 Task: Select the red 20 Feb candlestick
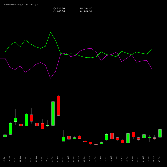pyautogui.click(x=133, y=134)
